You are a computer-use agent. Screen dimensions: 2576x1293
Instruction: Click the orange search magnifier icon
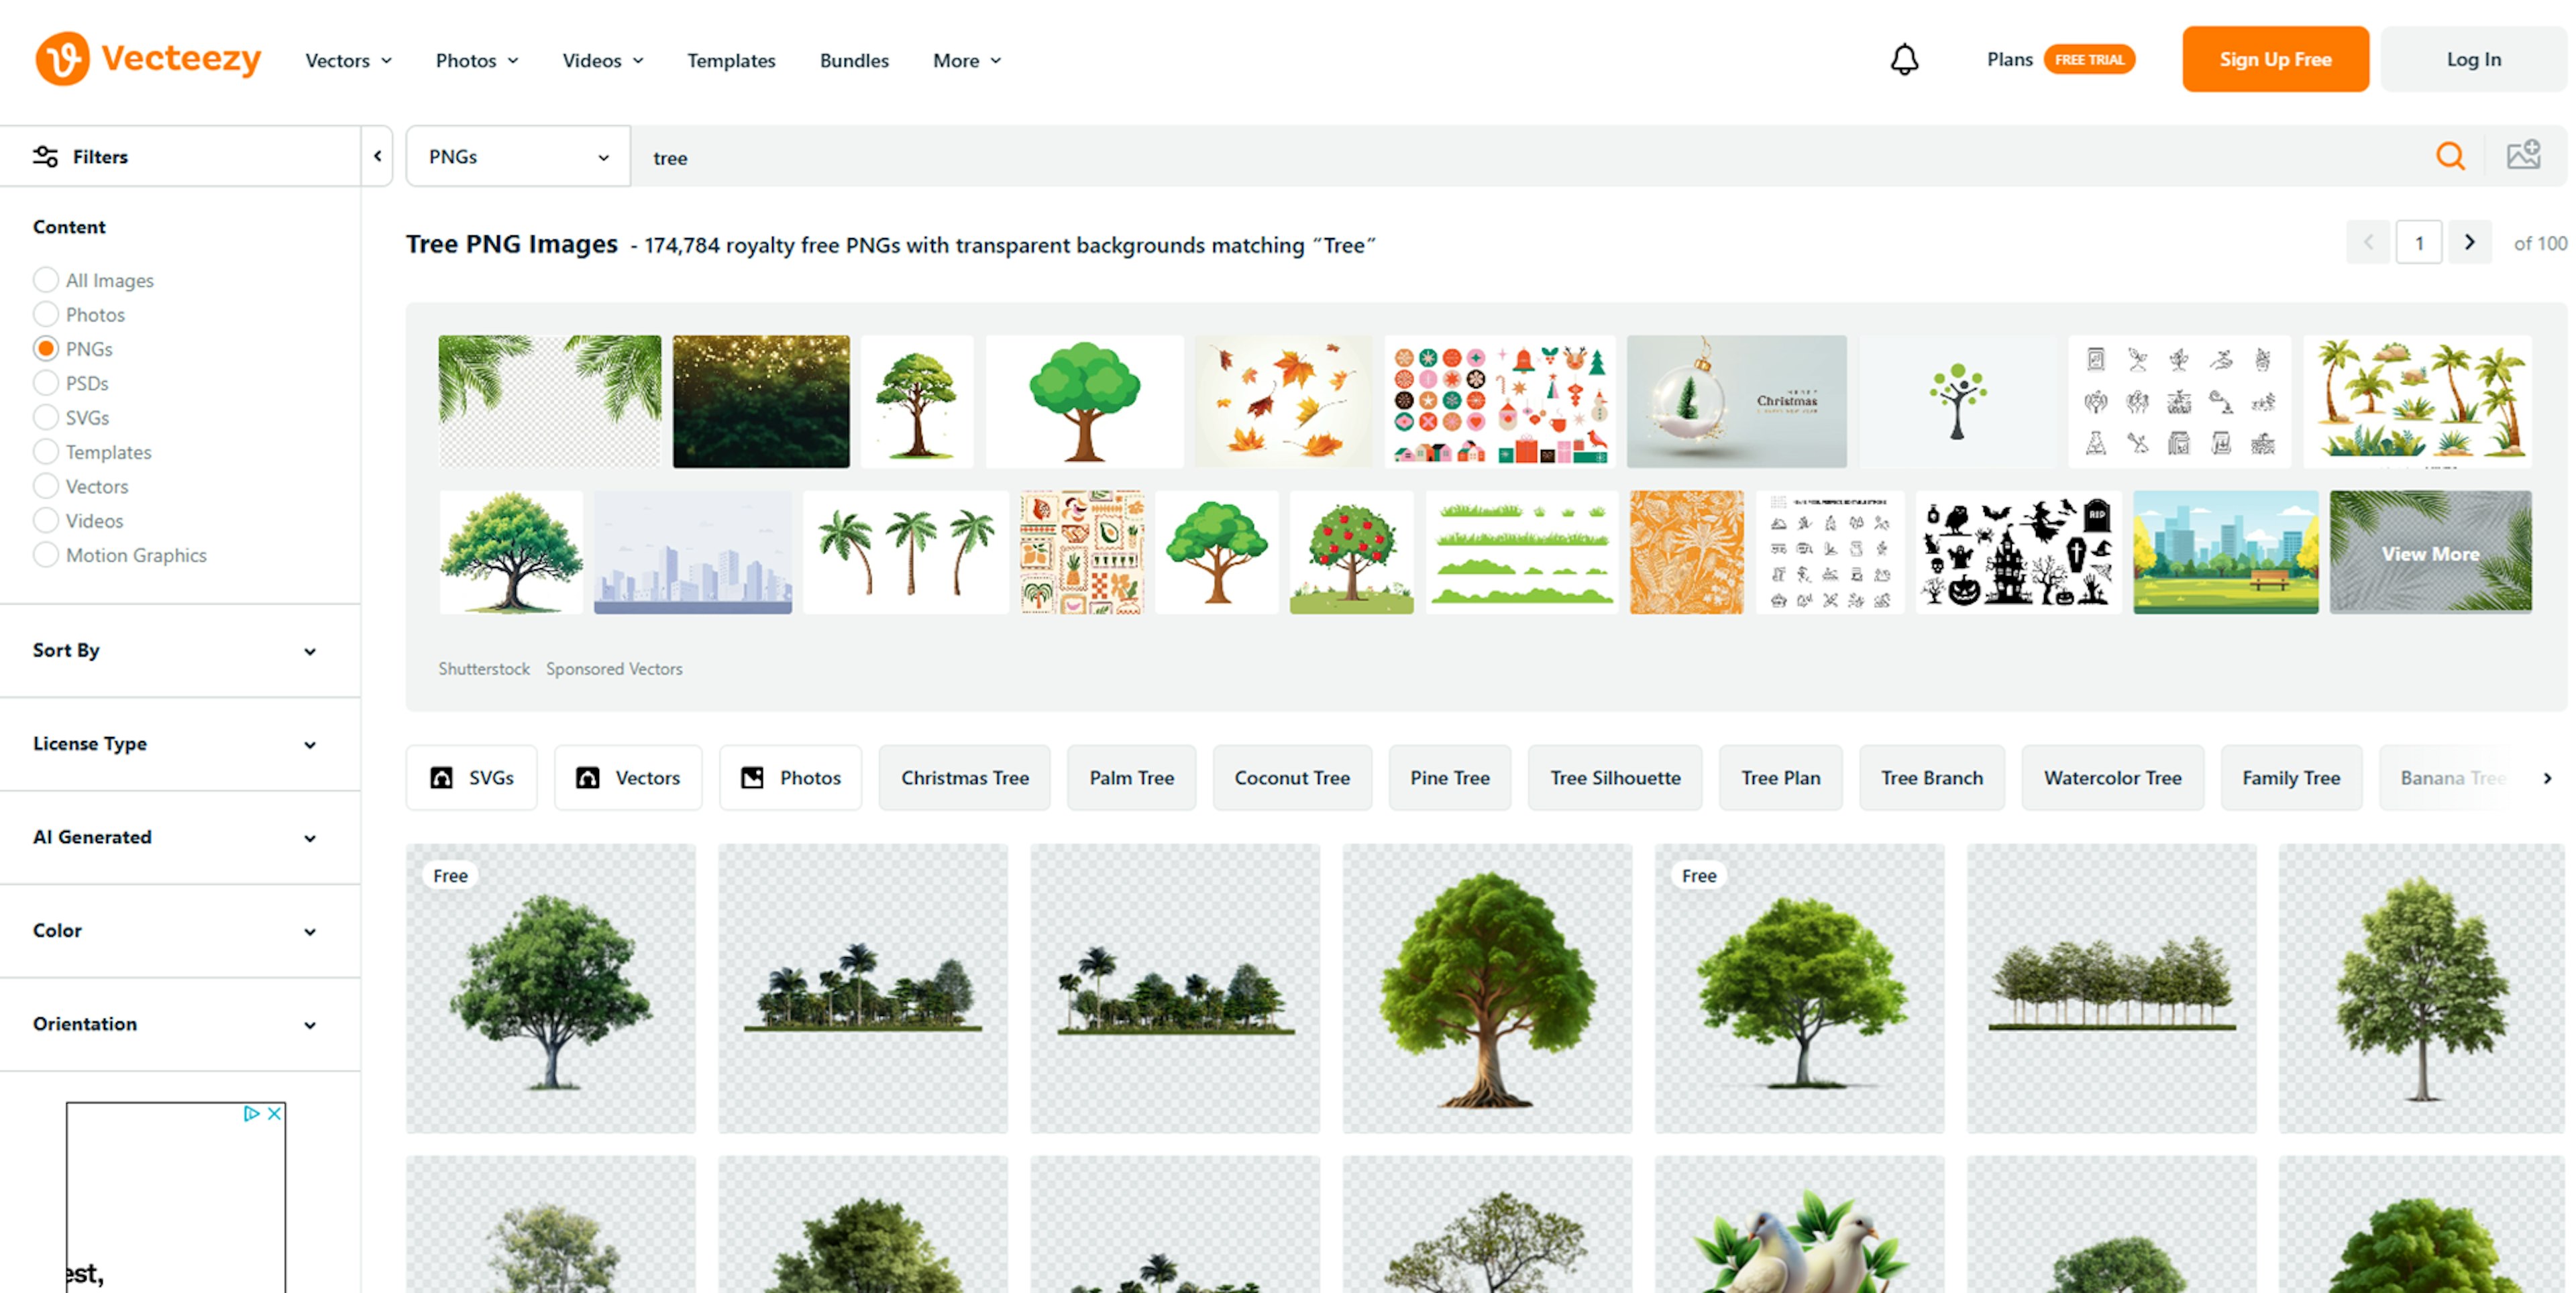pyautogui.click(x=2449, y=156)
